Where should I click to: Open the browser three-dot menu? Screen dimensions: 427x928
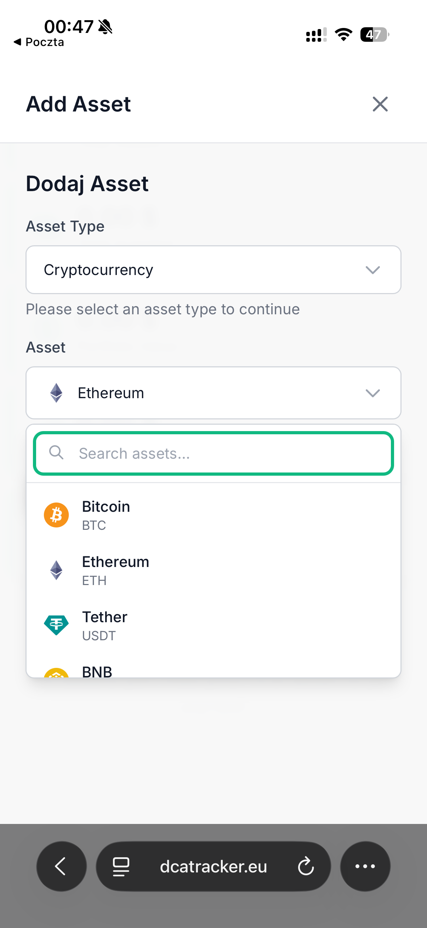pyautogui.click(x=365, y=866)
